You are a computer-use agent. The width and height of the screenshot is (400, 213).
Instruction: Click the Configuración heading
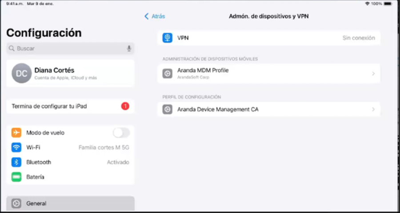coord(44,33)
